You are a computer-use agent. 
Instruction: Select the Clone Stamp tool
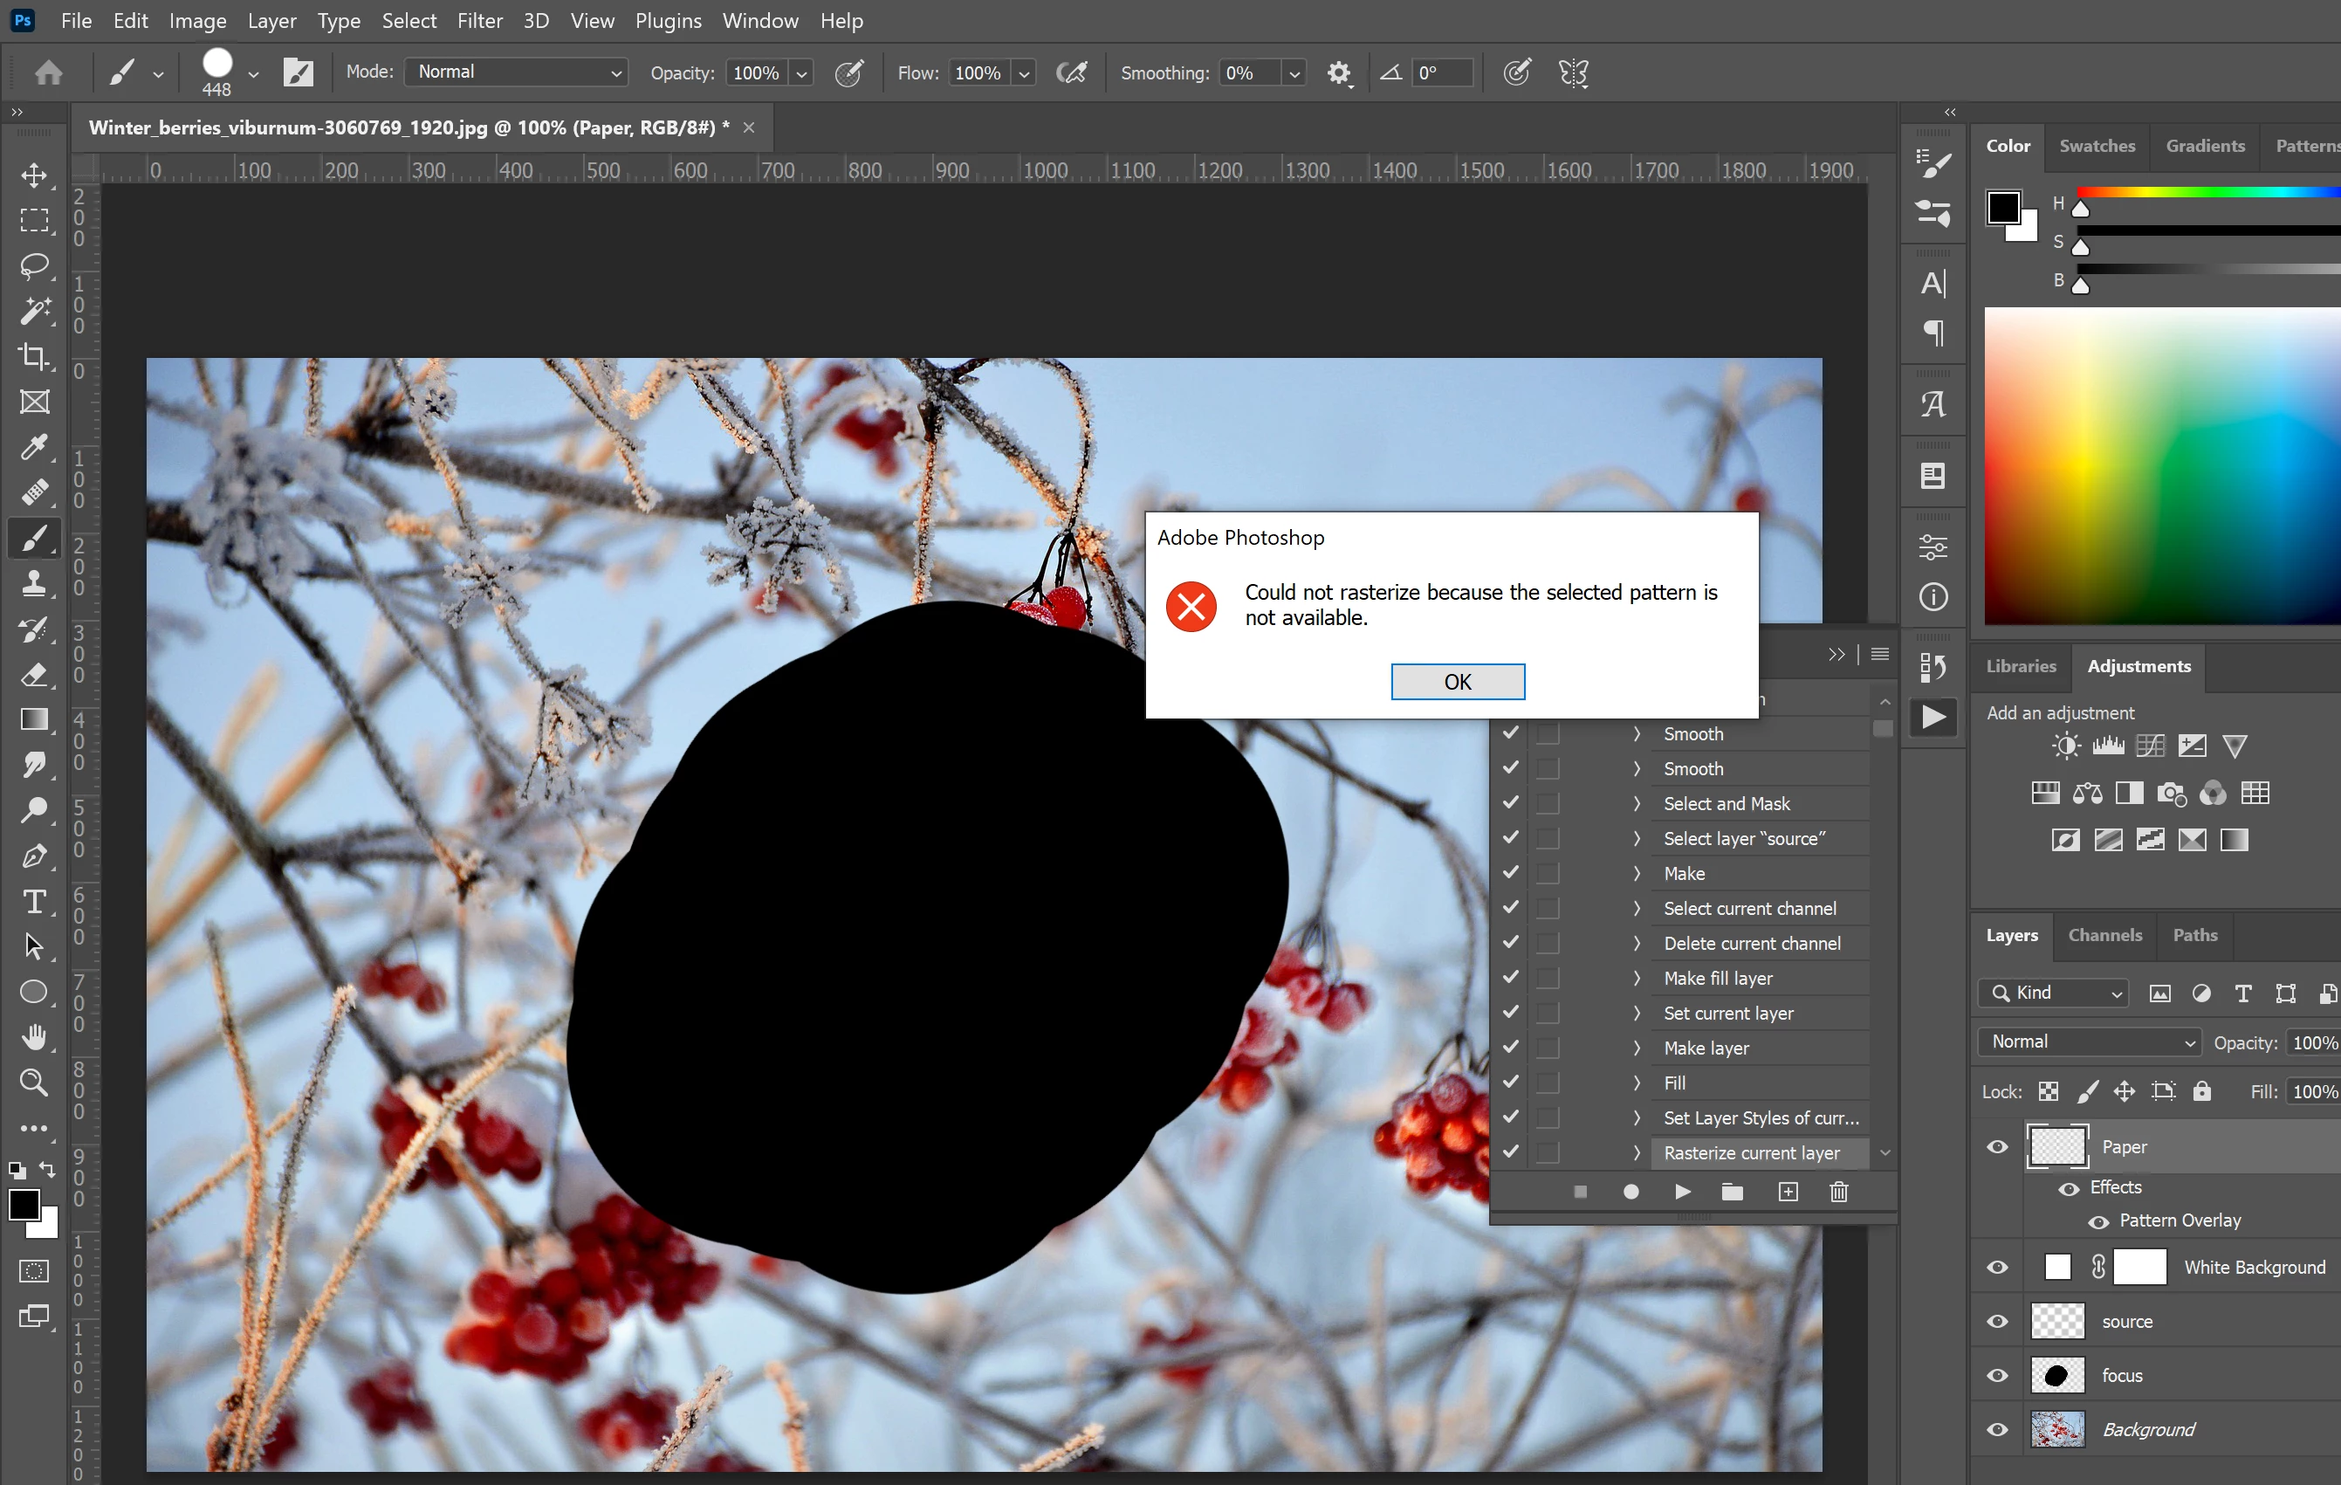(x=34, y=583)
